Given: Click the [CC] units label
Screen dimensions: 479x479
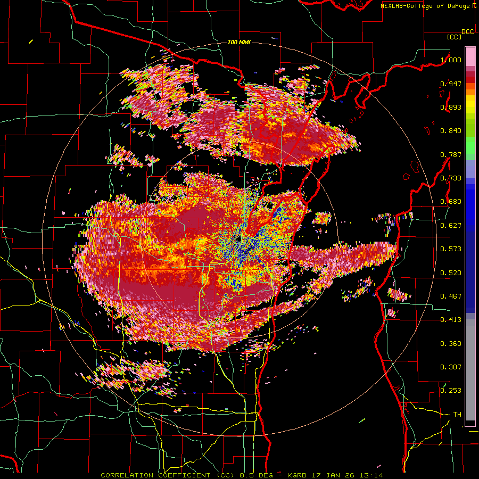Looking at the screenshot, I should [455, 37].
